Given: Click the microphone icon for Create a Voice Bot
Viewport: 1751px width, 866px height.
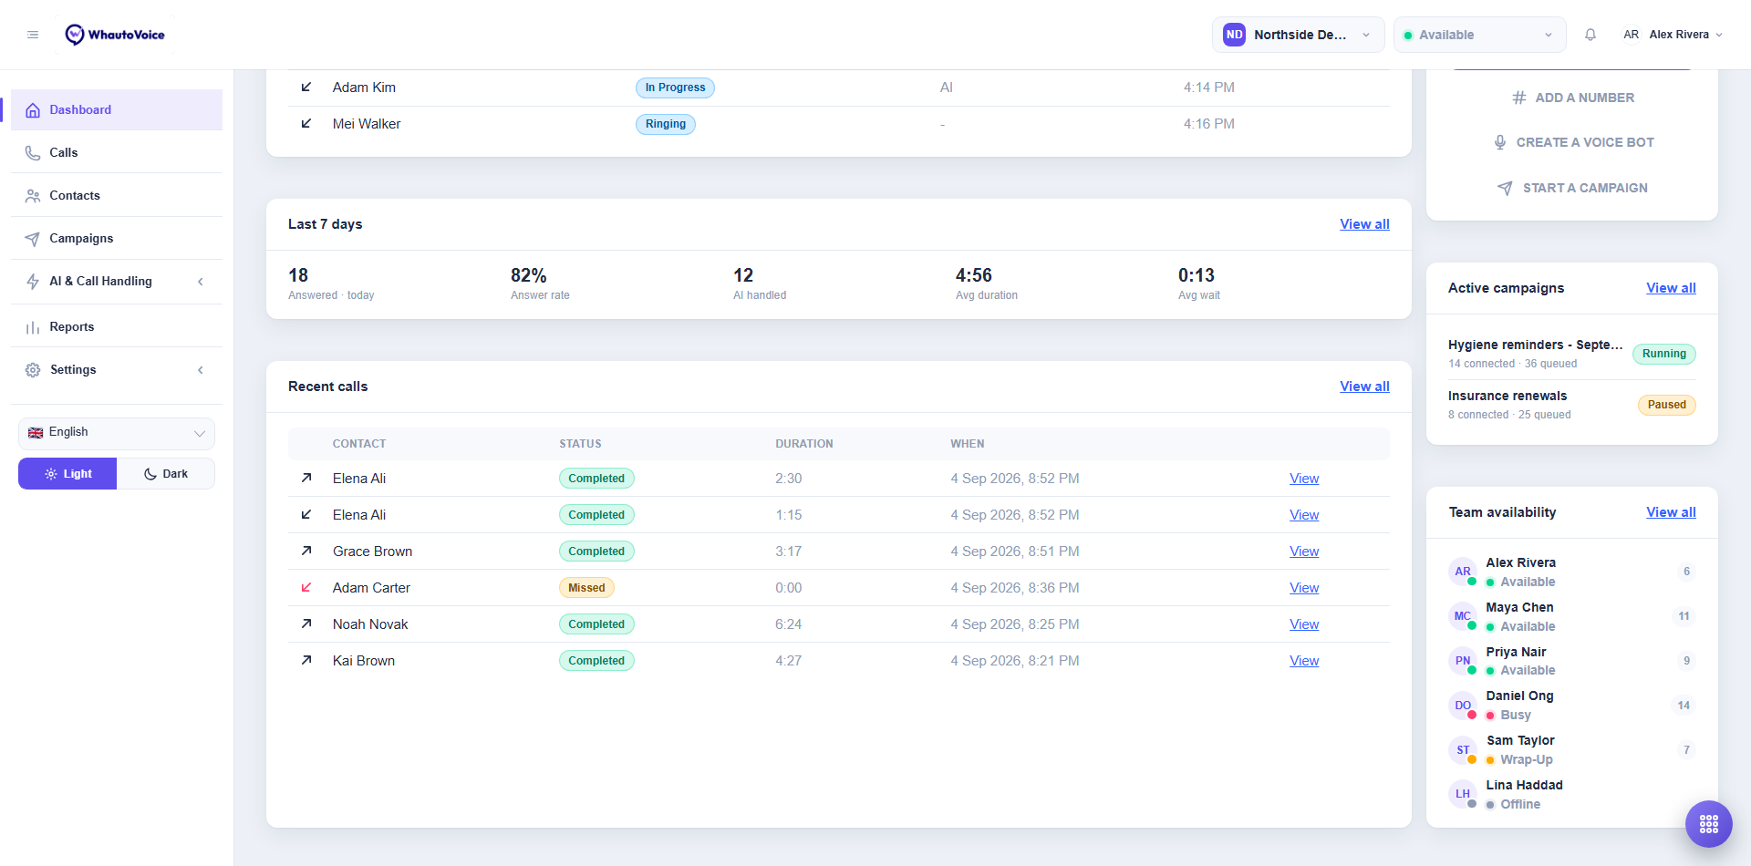Looking at the screenshot, I should click(1500, 142).
